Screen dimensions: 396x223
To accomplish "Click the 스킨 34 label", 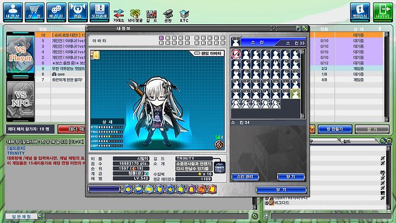I will tap(240, 122).
